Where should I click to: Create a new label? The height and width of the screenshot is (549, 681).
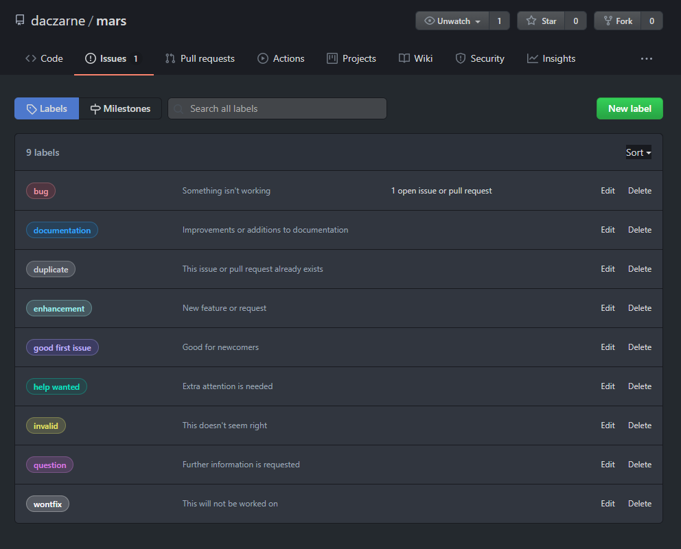[630, 108]
